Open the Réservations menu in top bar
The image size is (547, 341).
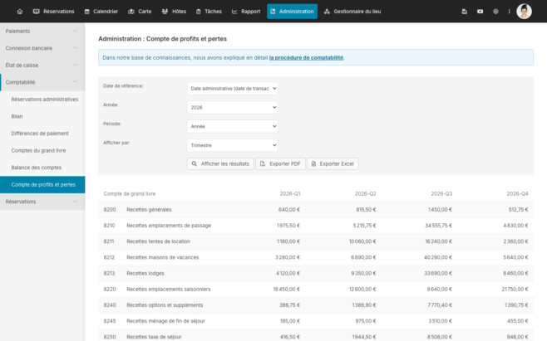(x=54, y=12)
